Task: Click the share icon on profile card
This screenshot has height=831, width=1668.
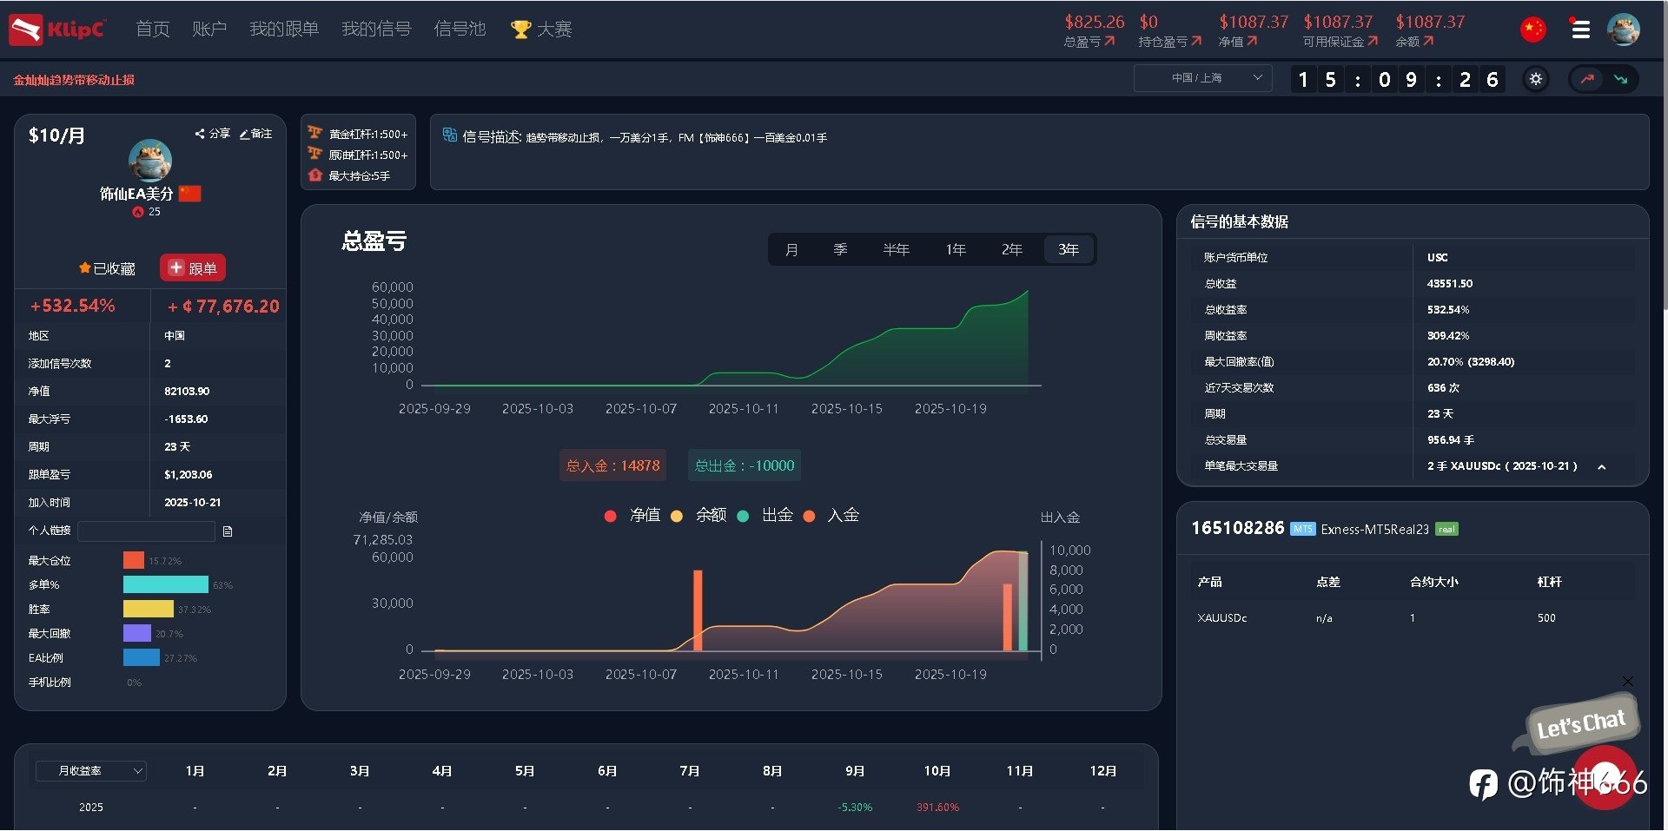Action: pyautogui.click(x=201, y=134)
